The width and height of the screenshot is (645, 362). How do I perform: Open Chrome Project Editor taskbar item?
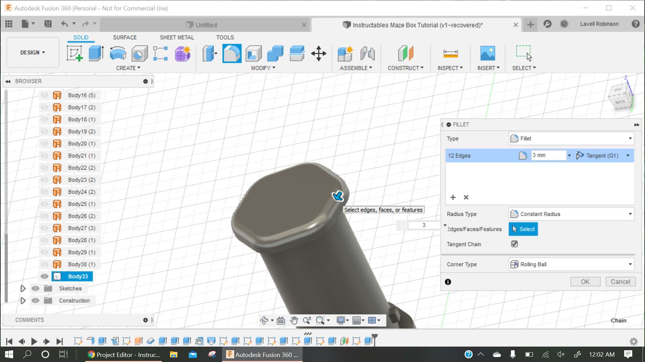[124, 354]
